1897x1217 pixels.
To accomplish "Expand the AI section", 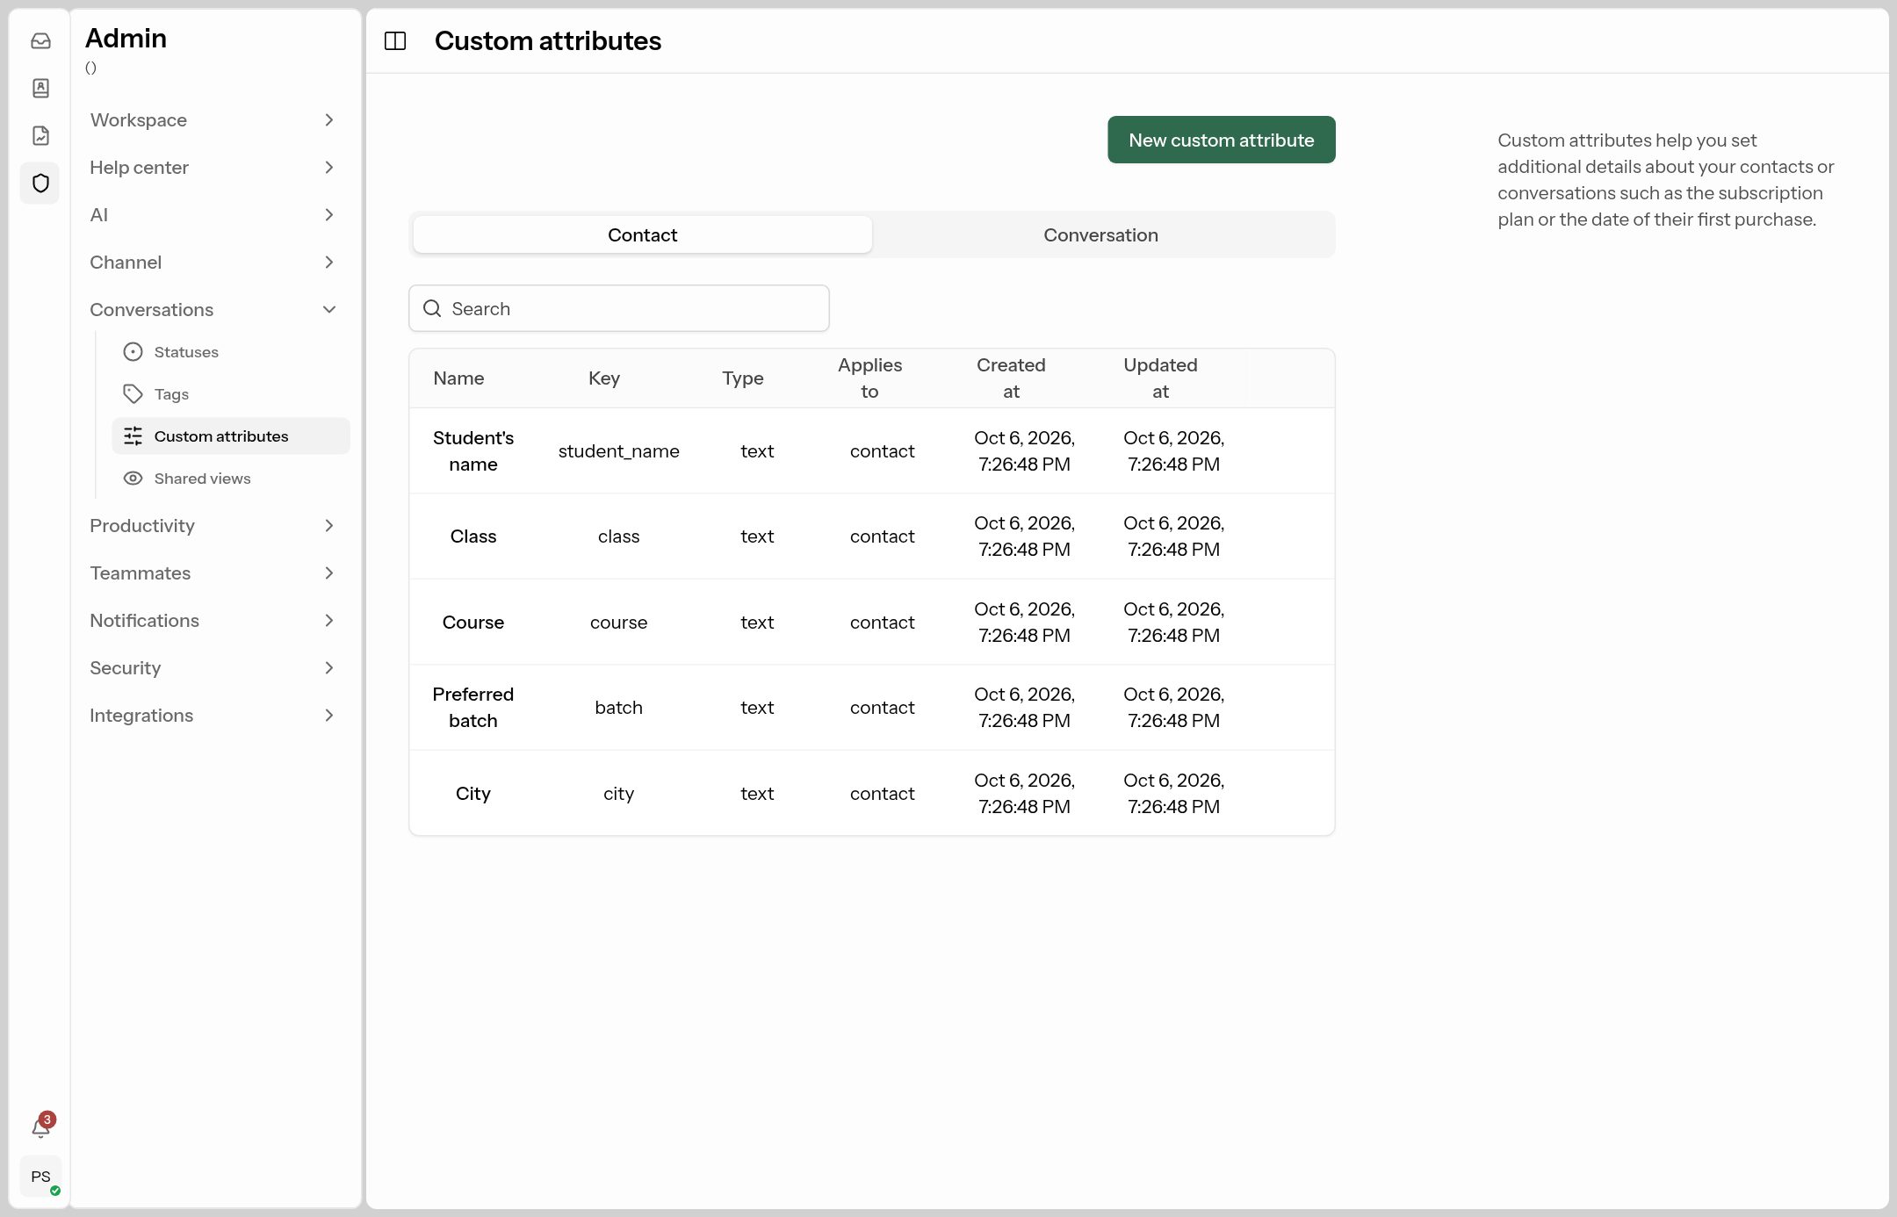I will coord(213,215).
